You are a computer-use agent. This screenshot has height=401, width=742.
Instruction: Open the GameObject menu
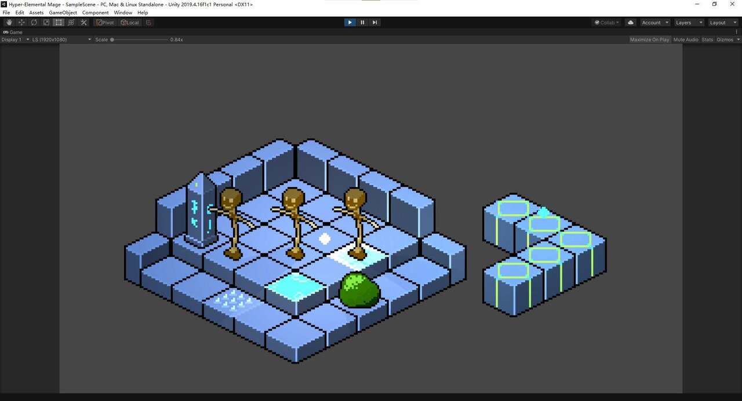[63, 13]
